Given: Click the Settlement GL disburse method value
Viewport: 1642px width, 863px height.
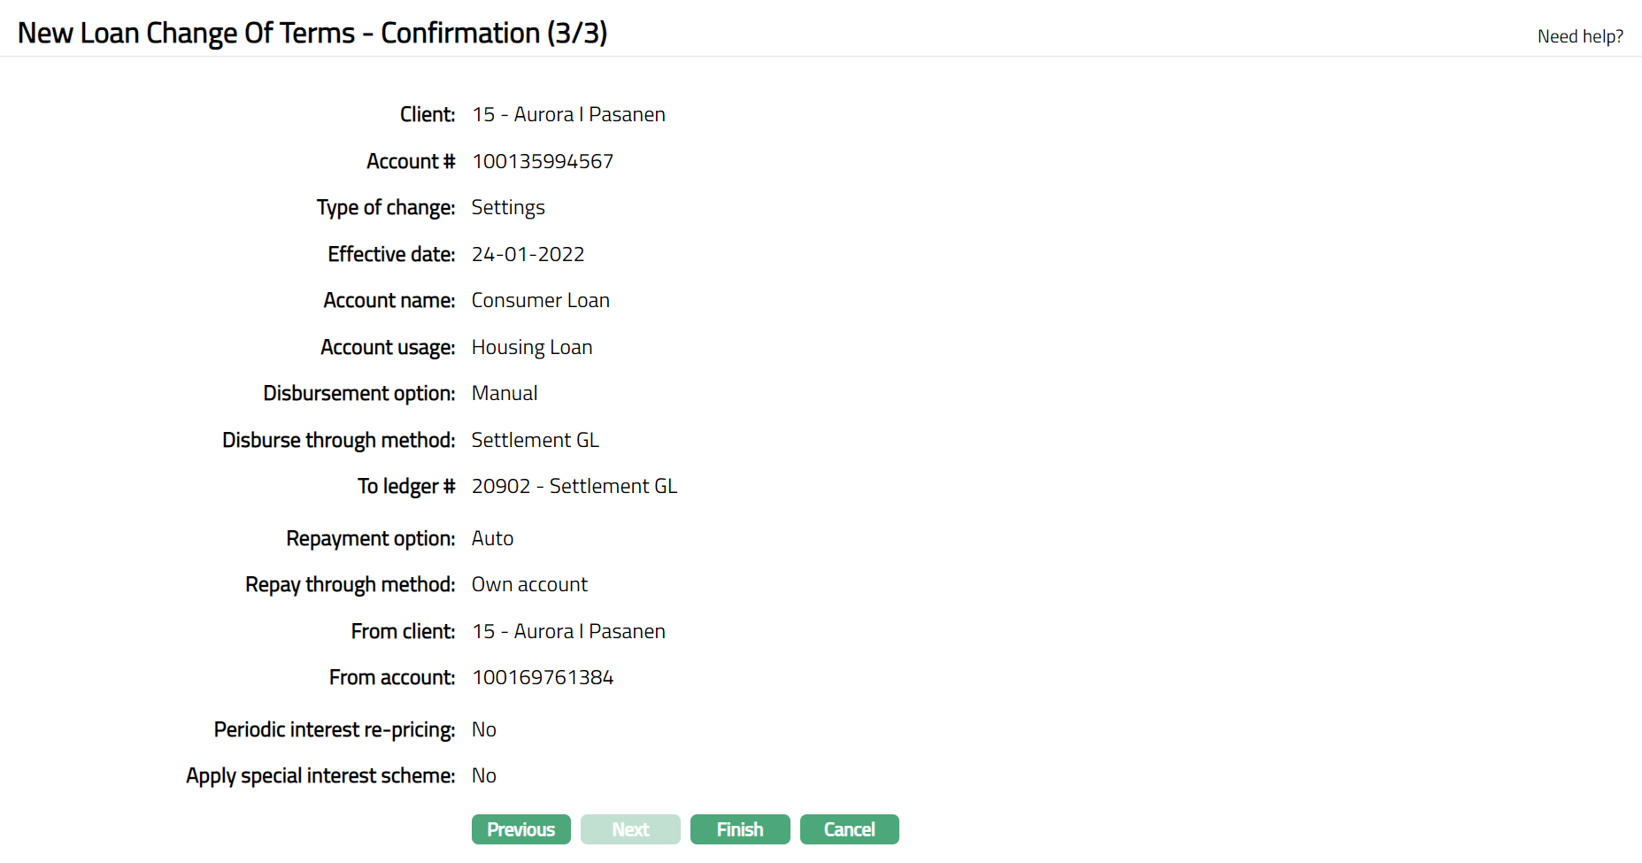Looking at the screenshot, I should [535, 440].
